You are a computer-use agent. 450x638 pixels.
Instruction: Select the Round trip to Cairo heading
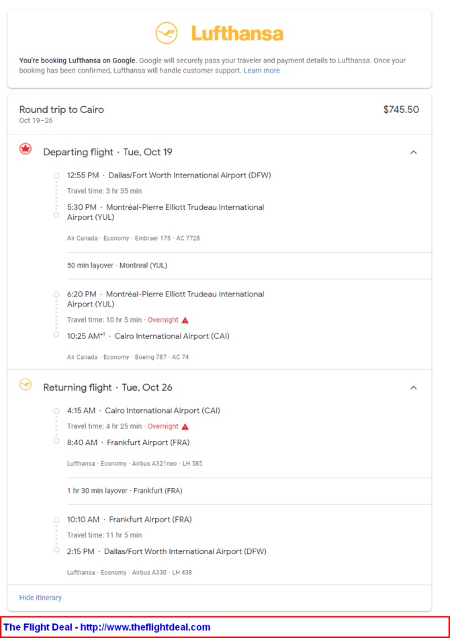click(61, 110)
